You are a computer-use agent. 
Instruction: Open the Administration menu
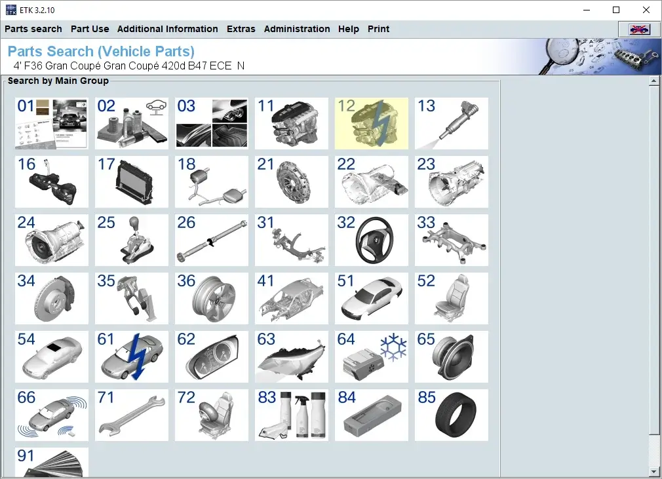coord(297,29)
